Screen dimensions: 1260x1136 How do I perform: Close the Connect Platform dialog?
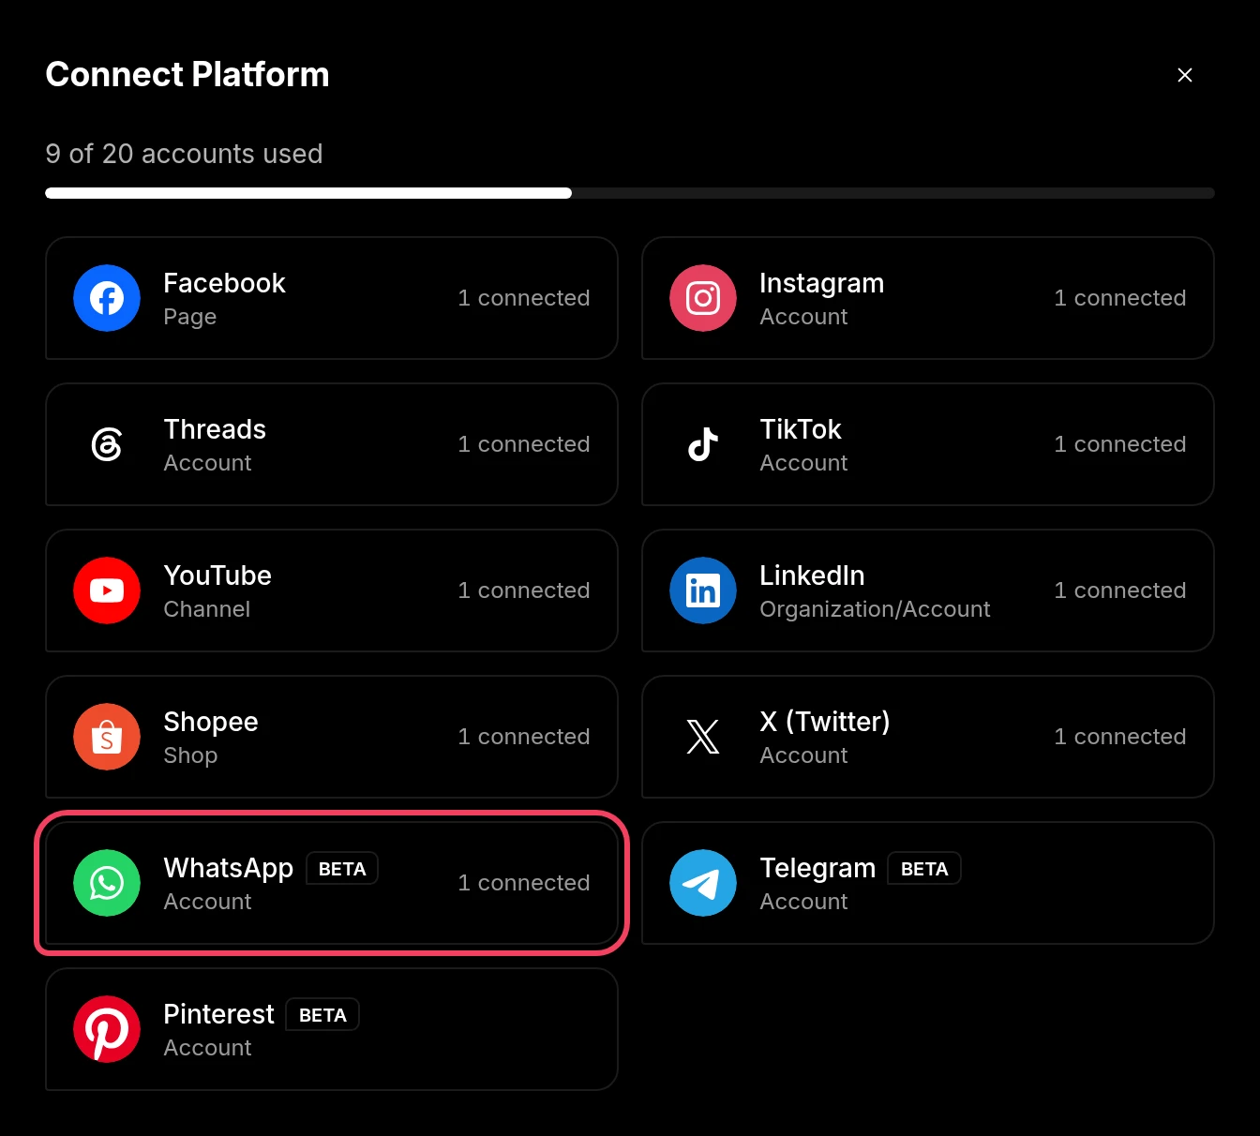tap(1185, 75)
